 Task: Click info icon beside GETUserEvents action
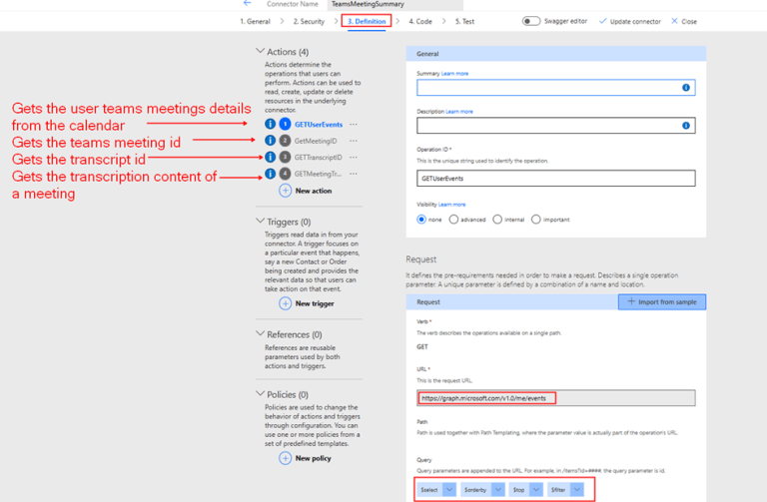[x=270, y=124]
